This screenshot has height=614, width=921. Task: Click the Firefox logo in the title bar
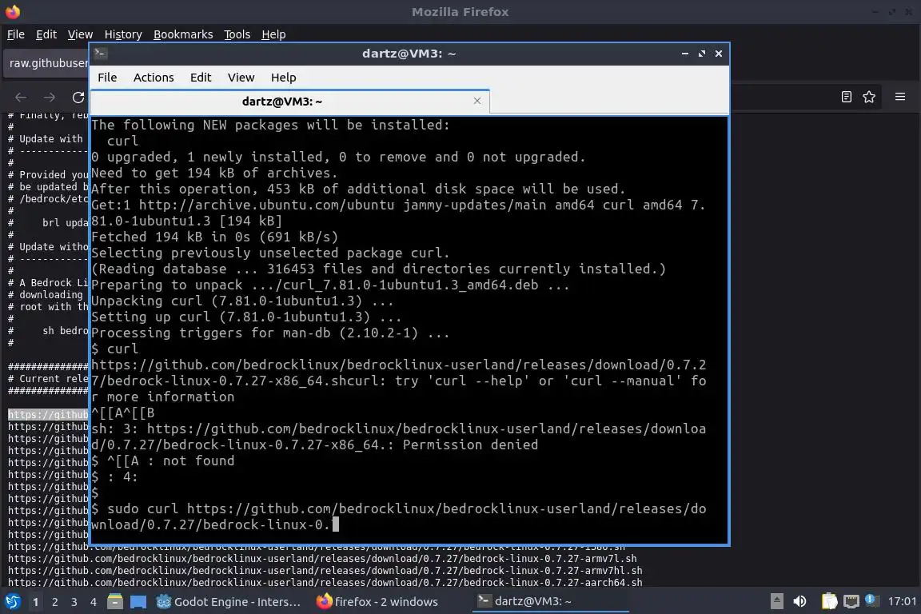point(12,12)
